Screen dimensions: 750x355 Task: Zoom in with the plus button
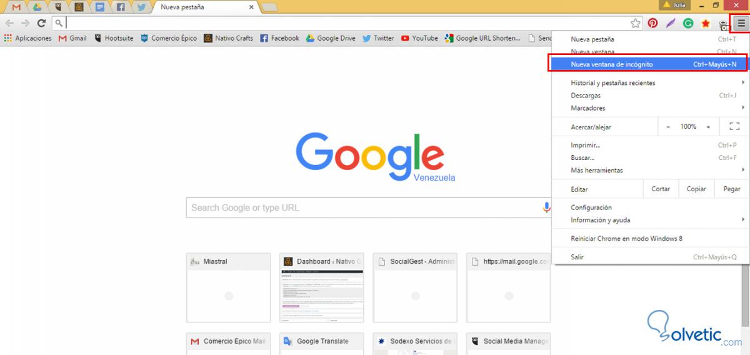tap(708, 127)
